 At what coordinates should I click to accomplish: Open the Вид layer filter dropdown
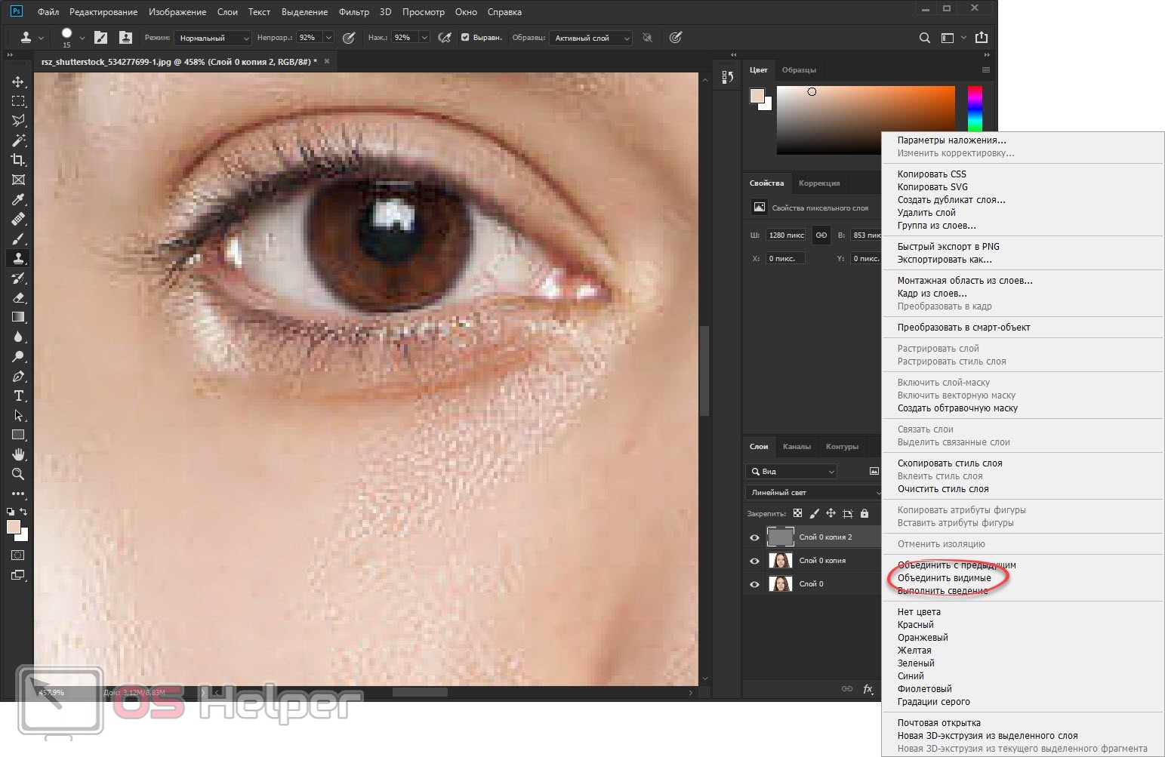[791, 471]
